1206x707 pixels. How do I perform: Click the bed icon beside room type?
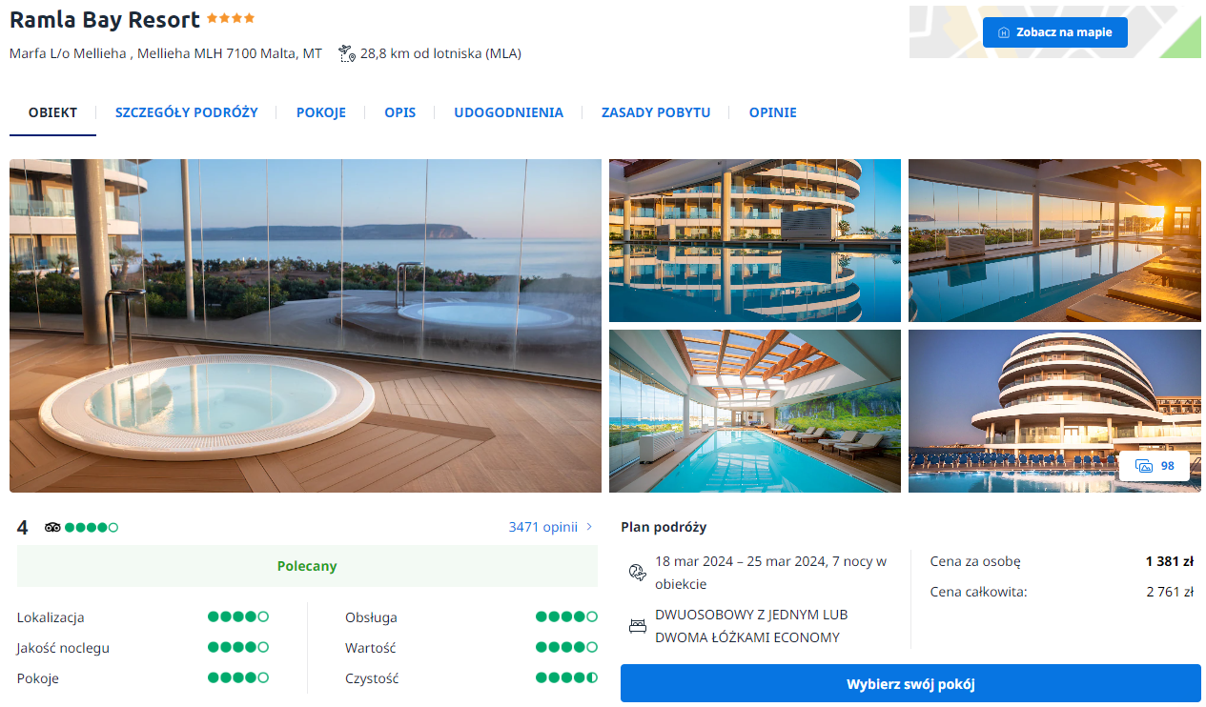coord(637,626)
